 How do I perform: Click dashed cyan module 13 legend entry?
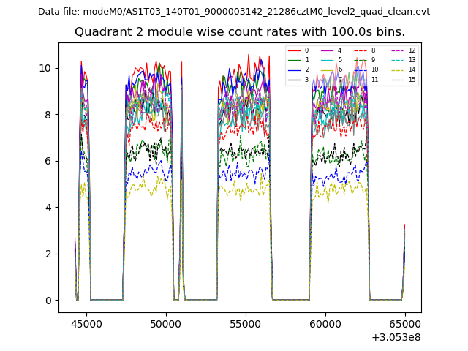click(x=399, y=60)
